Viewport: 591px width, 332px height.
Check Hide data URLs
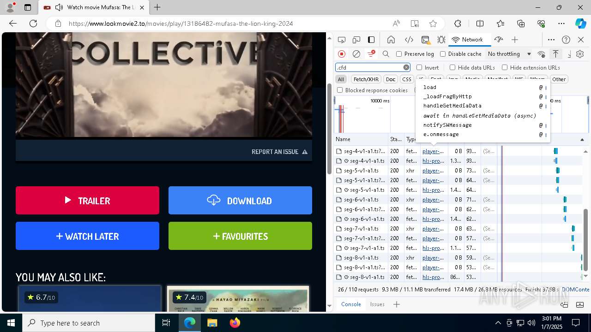coord(452,67)
